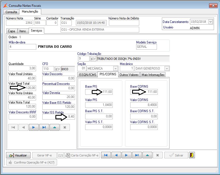
Task: Show the Mais Informações tab
Action: click(x=153, y=75)
